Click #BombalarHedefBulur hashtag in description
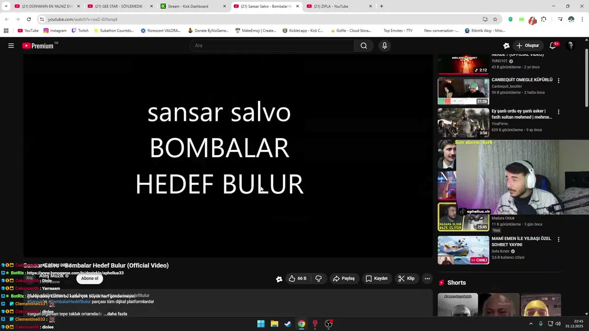The height and width of the screenshot is (331, 589). coord(69,302)
